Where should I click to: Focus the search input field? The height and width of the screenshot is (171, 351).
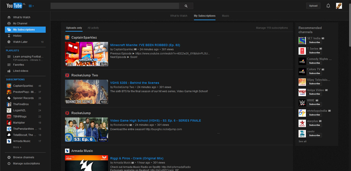115,6
